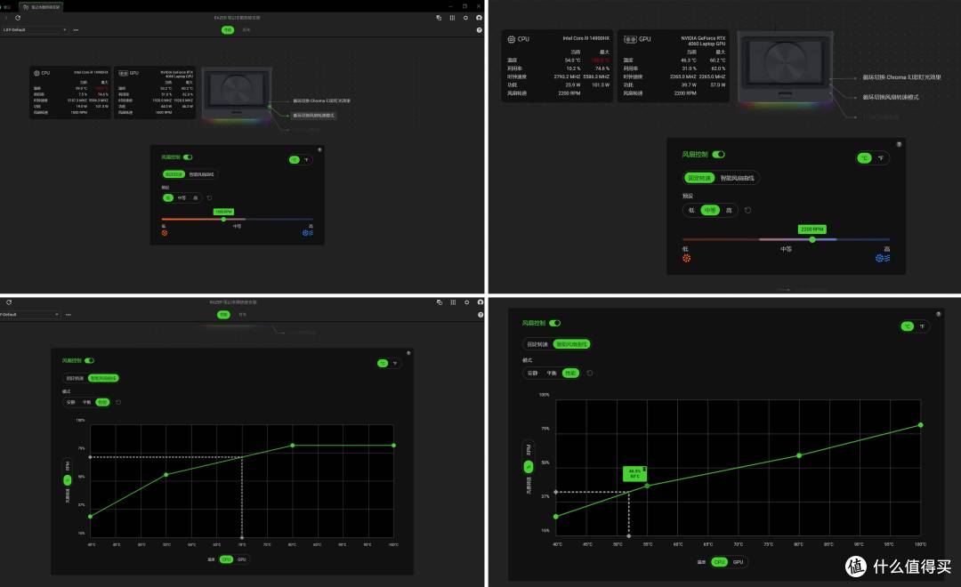The height and width of the screenshot is (587, 961).
Task: Click blue cooling-fan icon in 低-preset window
Action: [x=308, y=233]
